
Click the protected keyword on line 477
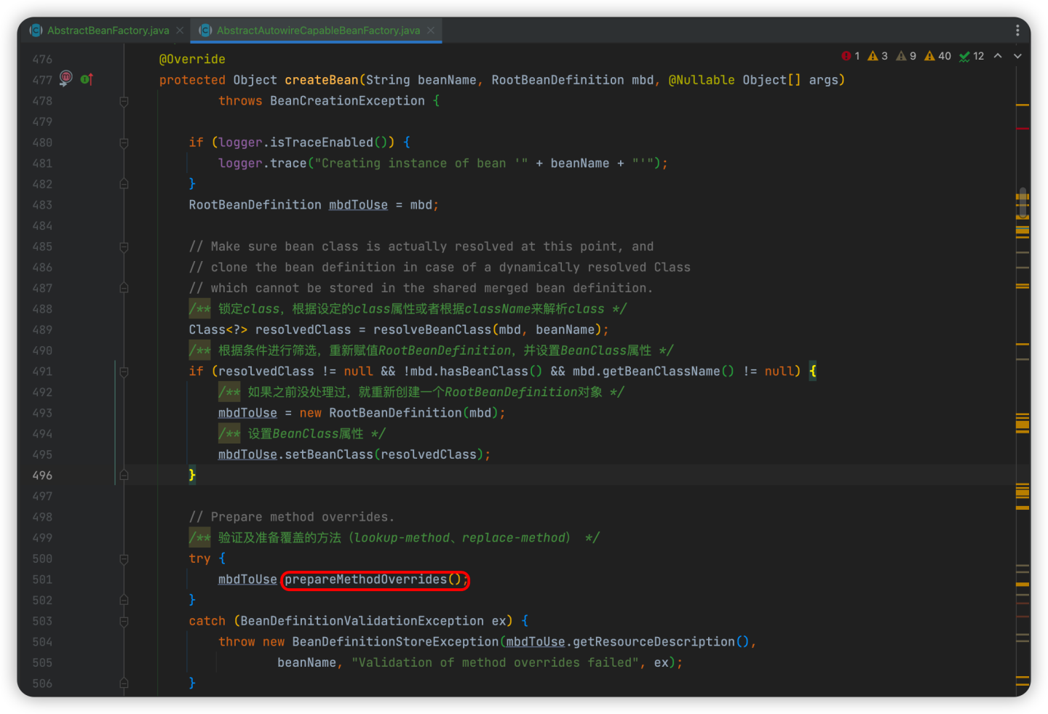pos(192,80)
